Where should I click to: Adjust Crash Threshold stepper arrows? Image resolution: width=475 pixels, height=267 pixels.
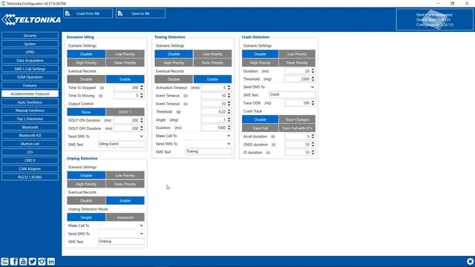[313, 79]
